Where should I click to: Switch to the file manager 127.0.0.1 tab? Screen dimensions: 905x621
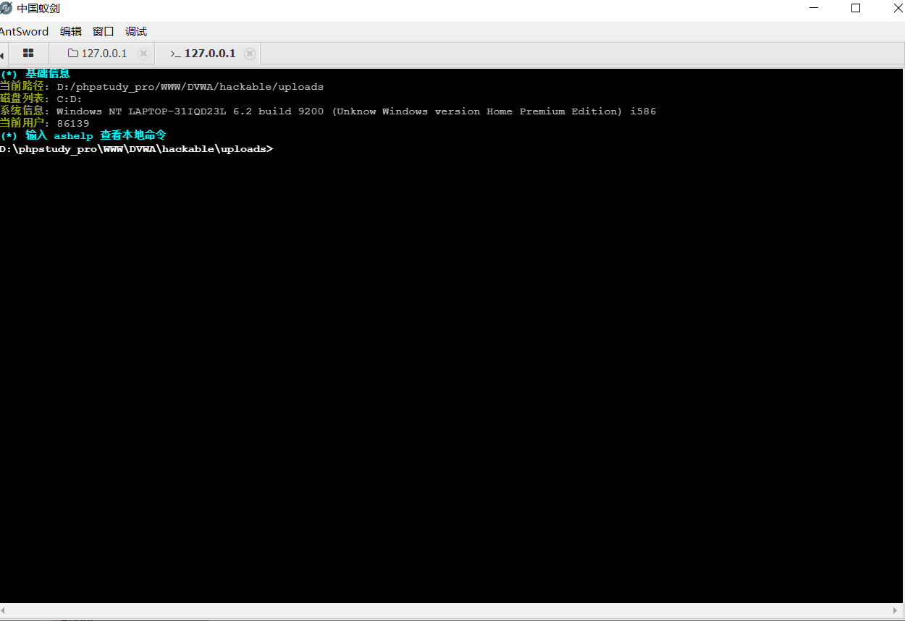point(102,54)
